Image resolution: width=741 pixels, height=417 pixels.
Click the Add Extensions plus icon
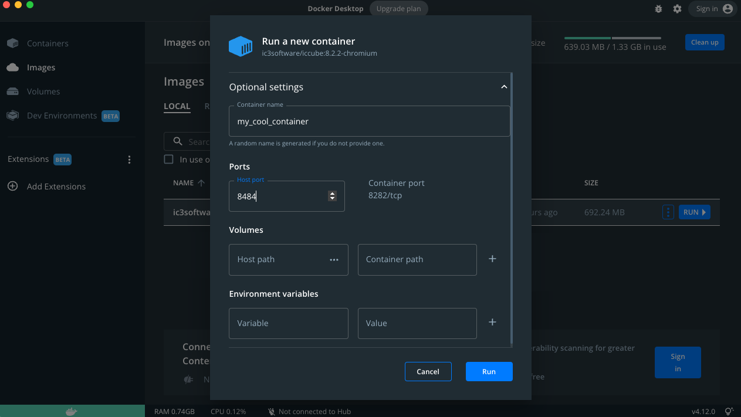pos(12,186)
